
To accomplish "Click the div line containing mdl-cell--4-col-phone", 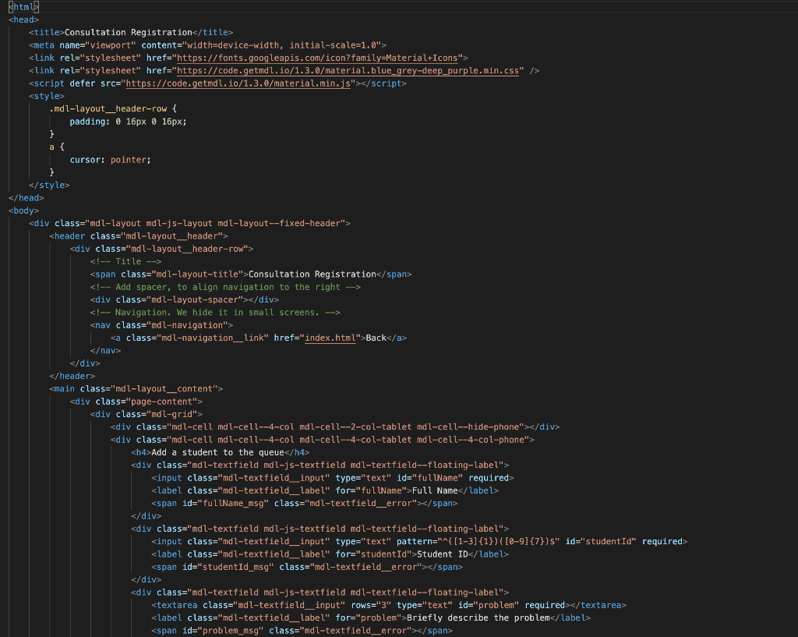I will coord(322,440).
